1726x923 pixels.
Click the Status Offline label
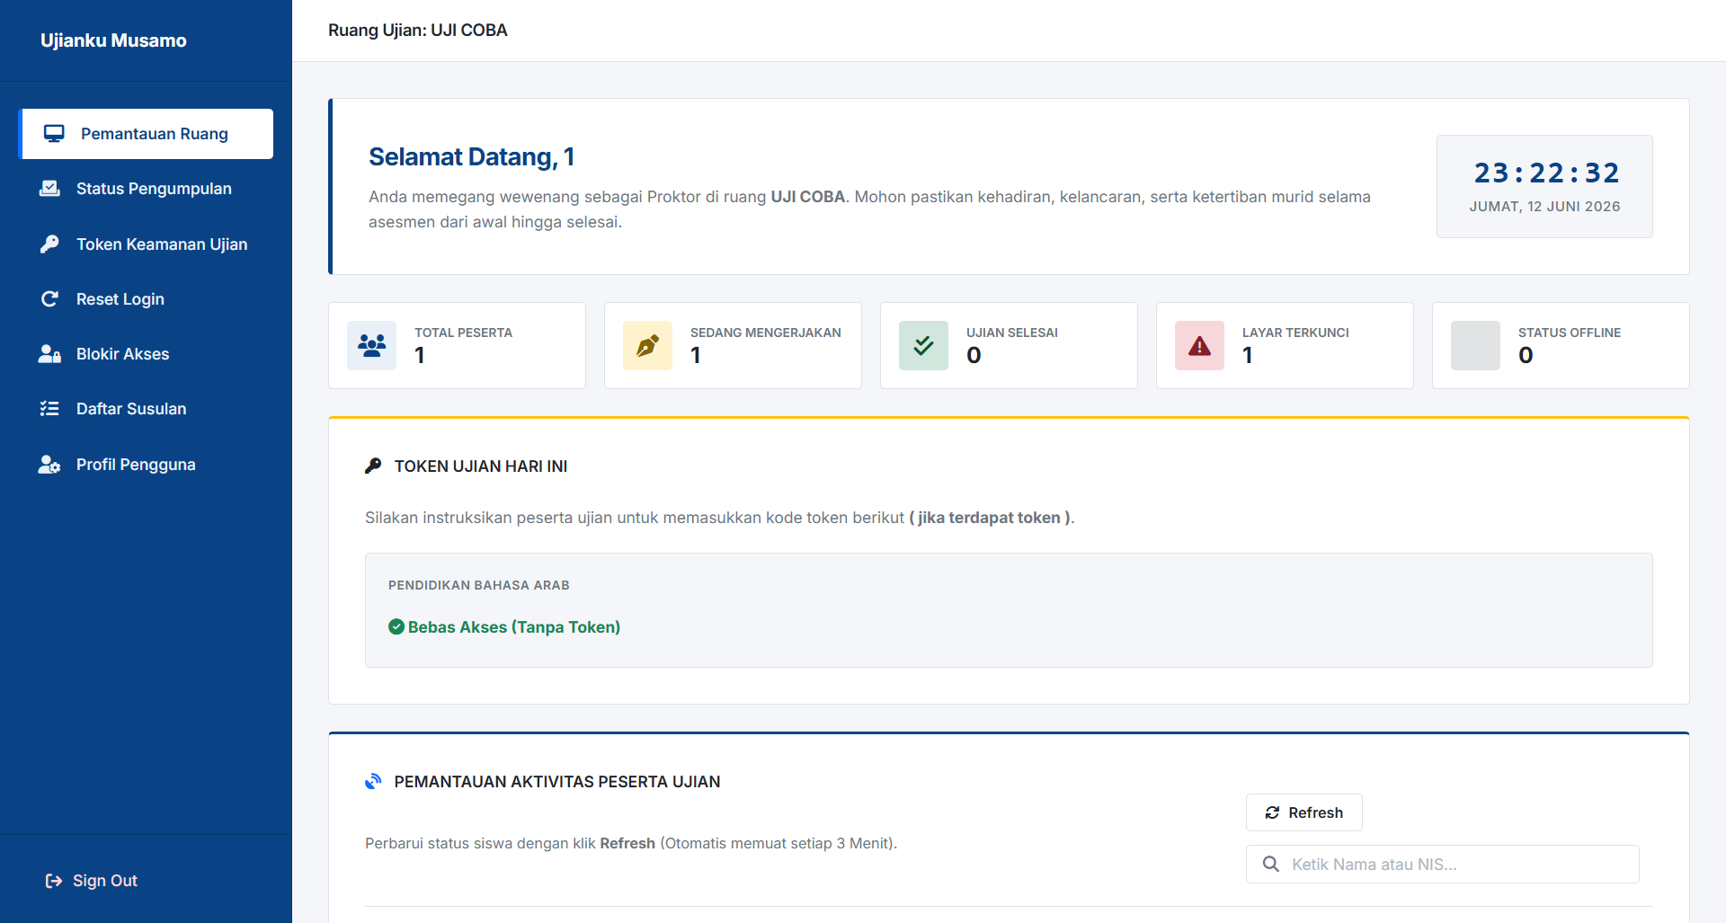click(x=1570, y=333)
